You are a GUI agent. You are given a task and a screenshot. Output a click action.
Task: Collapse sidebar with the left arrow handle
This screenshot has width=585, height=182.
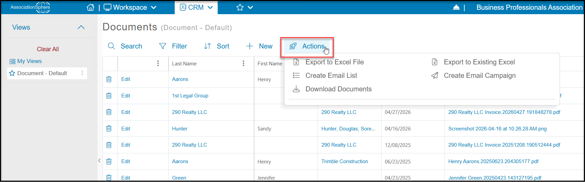(99, 160)
